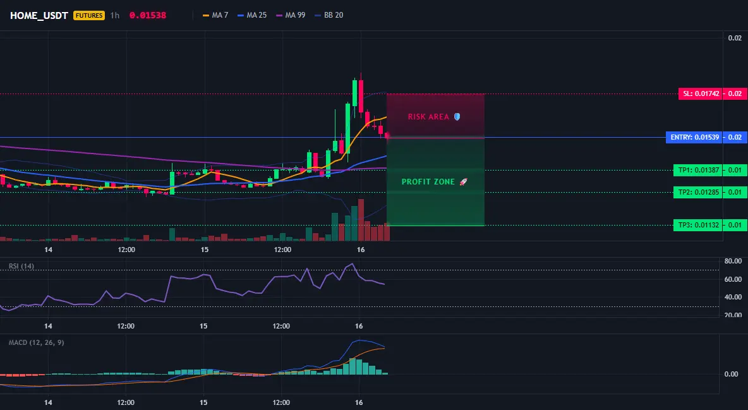Click the rocket icon beside PROFIT ZONE
The height and width of the screenshot is (410, 748).
463,182
